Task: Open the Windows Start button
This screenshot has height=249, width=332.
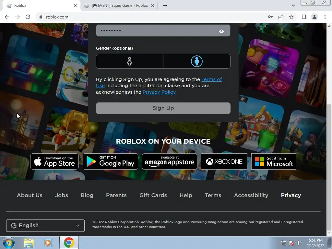Action: click(9, 243)
